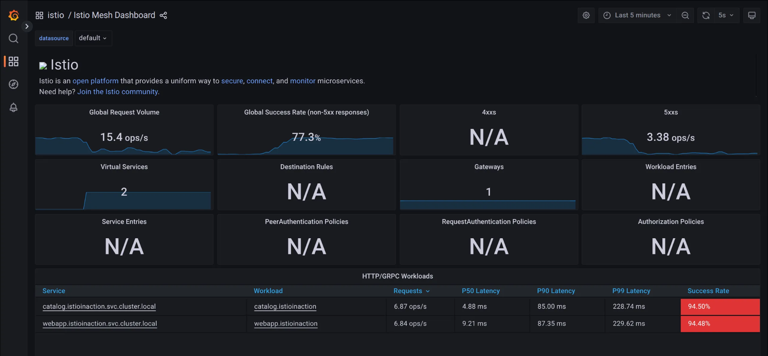The image size is (768, 356).
Task: Open the 5s refresh interval dropdown
Action: (726, 15)
